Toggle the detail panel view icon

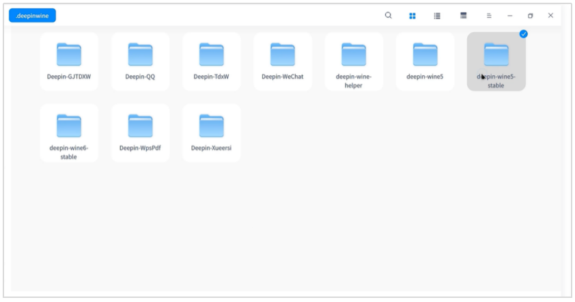click(x=464, y=15)
